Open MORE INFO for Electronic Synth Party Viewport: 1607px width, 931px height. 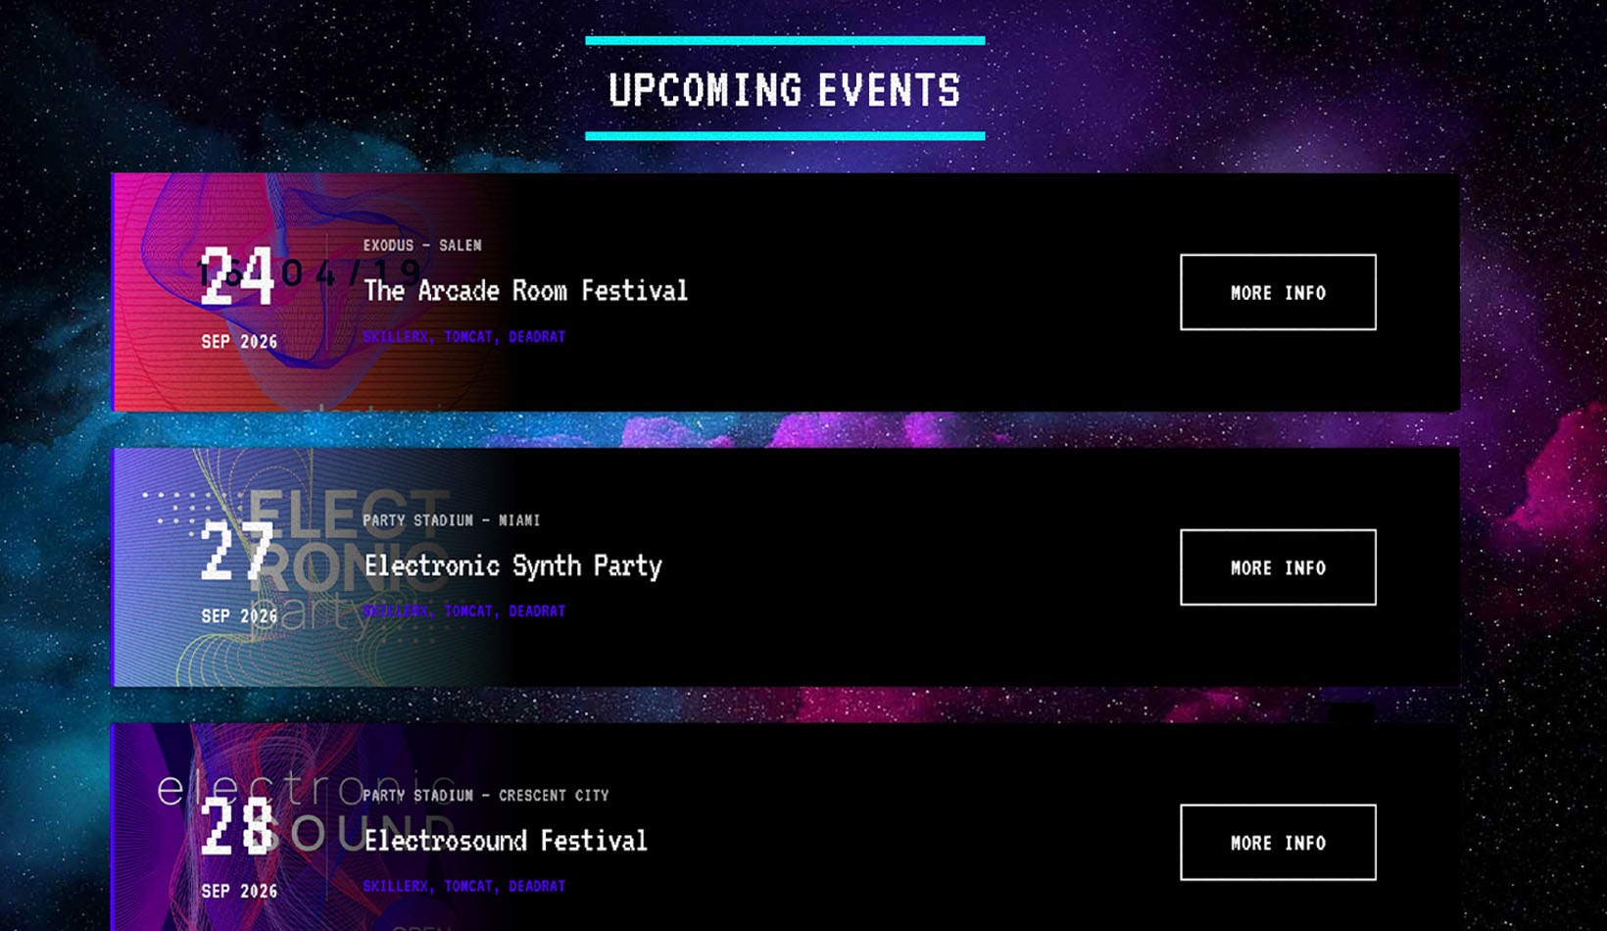[x=1278, y=567]
